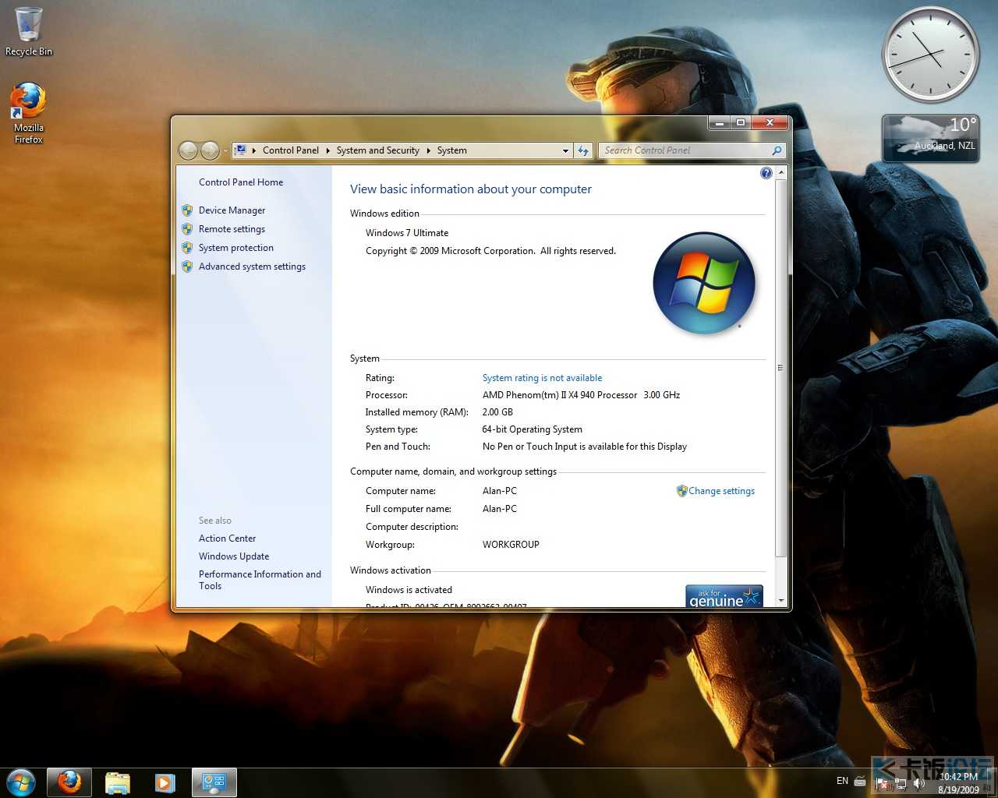Image resolution: width=998 pixels, height=798 pixels.
Task: Open Control Panel Home
Action: tap(241, 182)
